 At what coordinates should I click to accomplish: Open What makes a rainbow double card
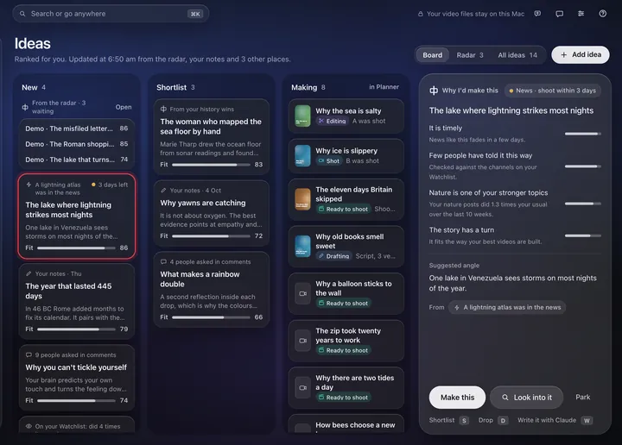[211, 290]
